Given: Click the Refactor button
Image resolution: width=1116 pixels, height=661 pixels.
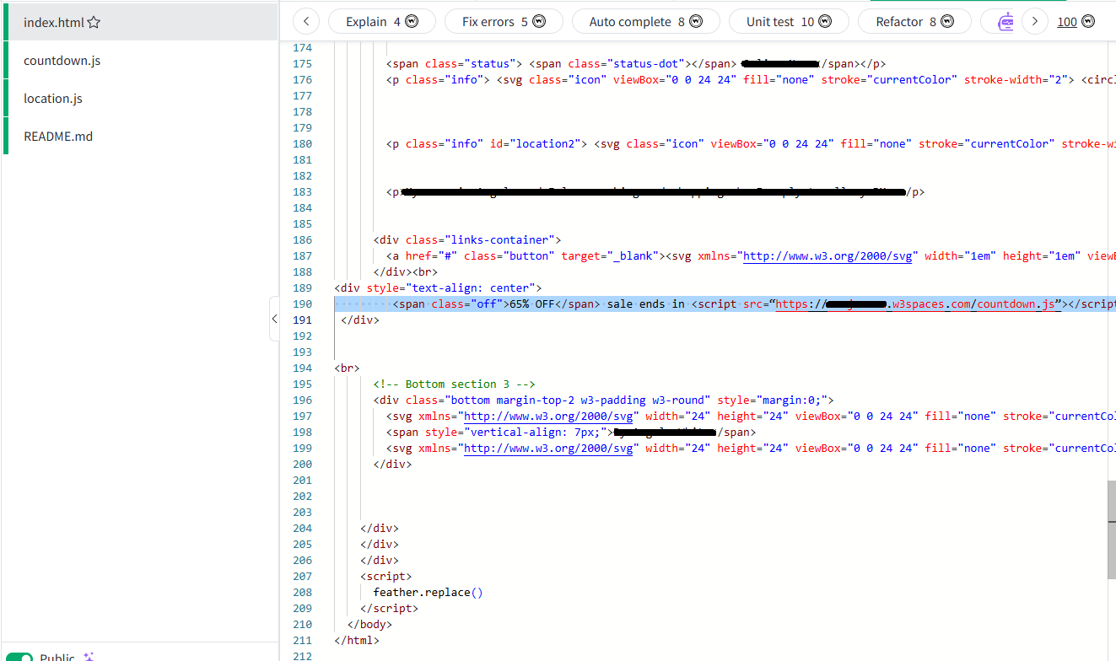Looking at the screenshot, I should tap(914, 22).
